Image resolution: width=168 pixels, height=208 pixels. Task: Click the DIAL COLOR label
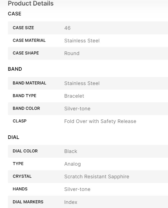point(25,151)
